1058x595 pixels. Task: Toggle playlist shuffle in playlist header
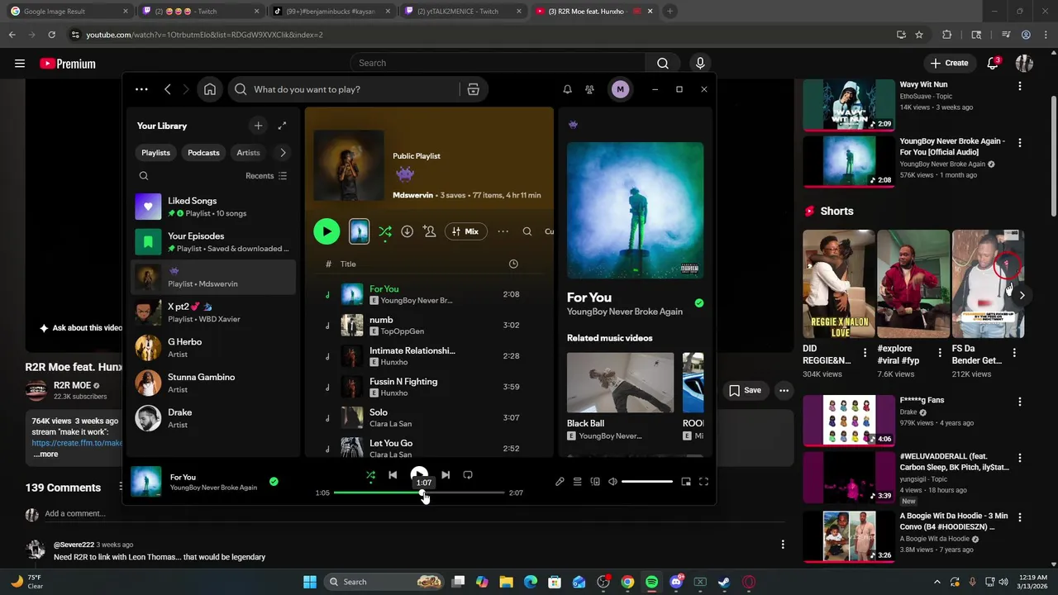384,232
